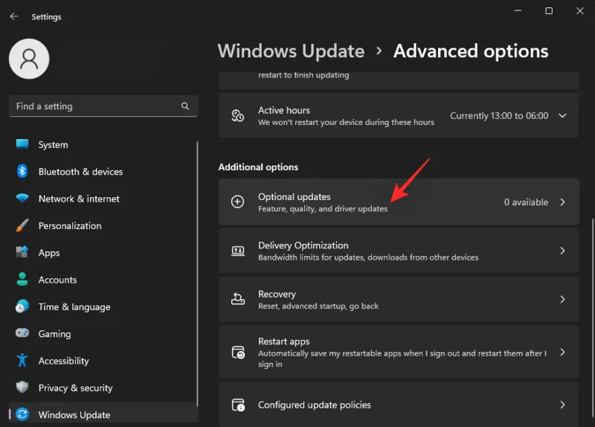The image size is (595, 427).
Task: Click the 'Active hours' title text
Action: point(284,110)
